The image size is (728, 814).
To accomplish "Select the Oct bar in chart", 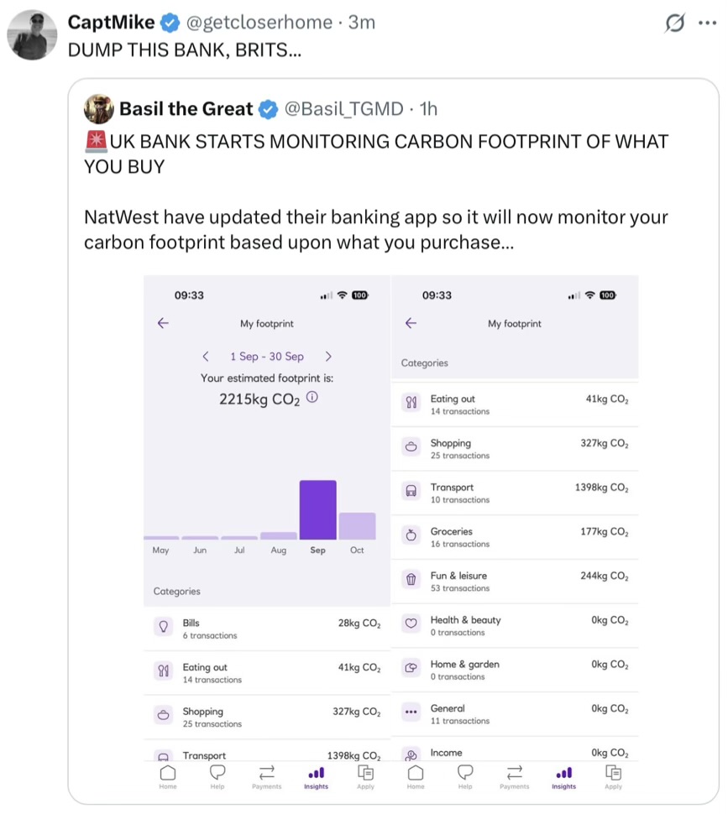I will pos(357,526).
